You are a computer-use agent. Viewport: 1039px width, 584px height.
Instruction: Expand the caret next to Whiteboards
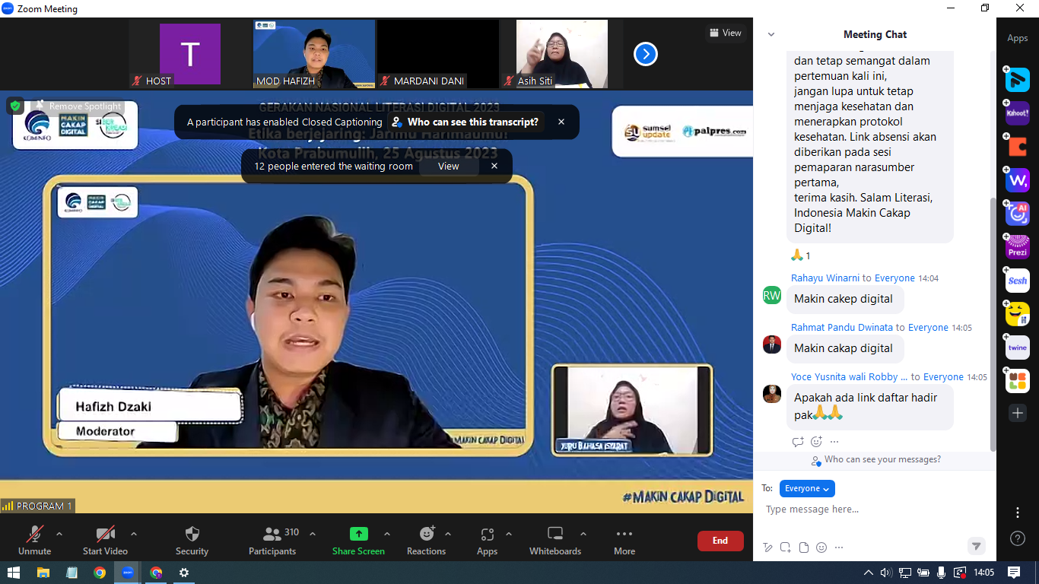click(x=583, y=534)
